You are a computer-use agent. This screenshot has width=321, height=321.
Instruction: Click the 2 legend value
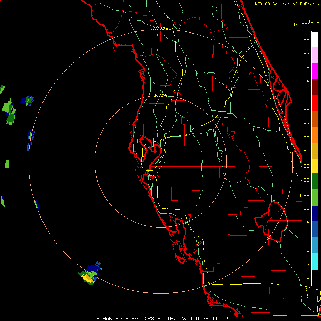pyautogui.click(x=307, y=265)
